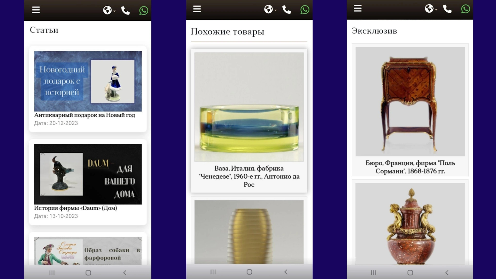Open WhatsApp chat icon on Эксклюзив screen
This screenshot has width=496, height=279.
coord(466,9)
